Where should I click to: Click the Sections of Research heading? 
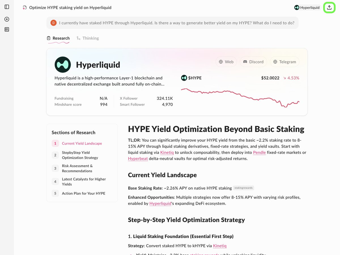pyautogui.click(x=73, y=133)
